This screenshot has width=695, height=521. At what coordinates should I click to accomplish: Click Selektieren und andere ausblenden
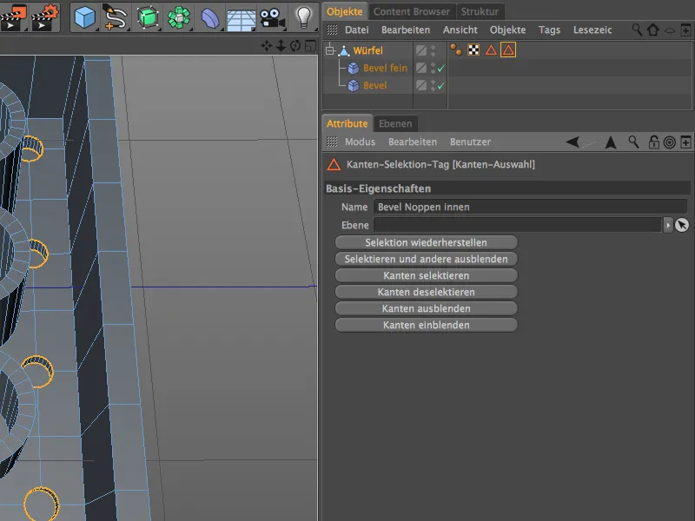coord(426,259)
